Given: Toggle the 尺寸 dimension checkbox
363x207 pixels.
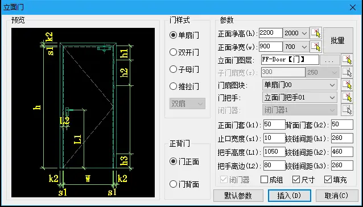Looking at the screenshot, I should coord(303,180).
